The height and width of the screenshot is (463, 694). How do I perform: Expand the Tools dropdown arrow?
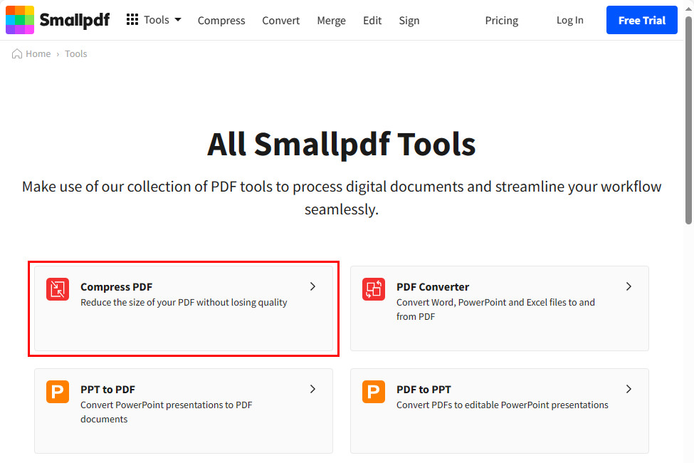[x=178, y=19]
